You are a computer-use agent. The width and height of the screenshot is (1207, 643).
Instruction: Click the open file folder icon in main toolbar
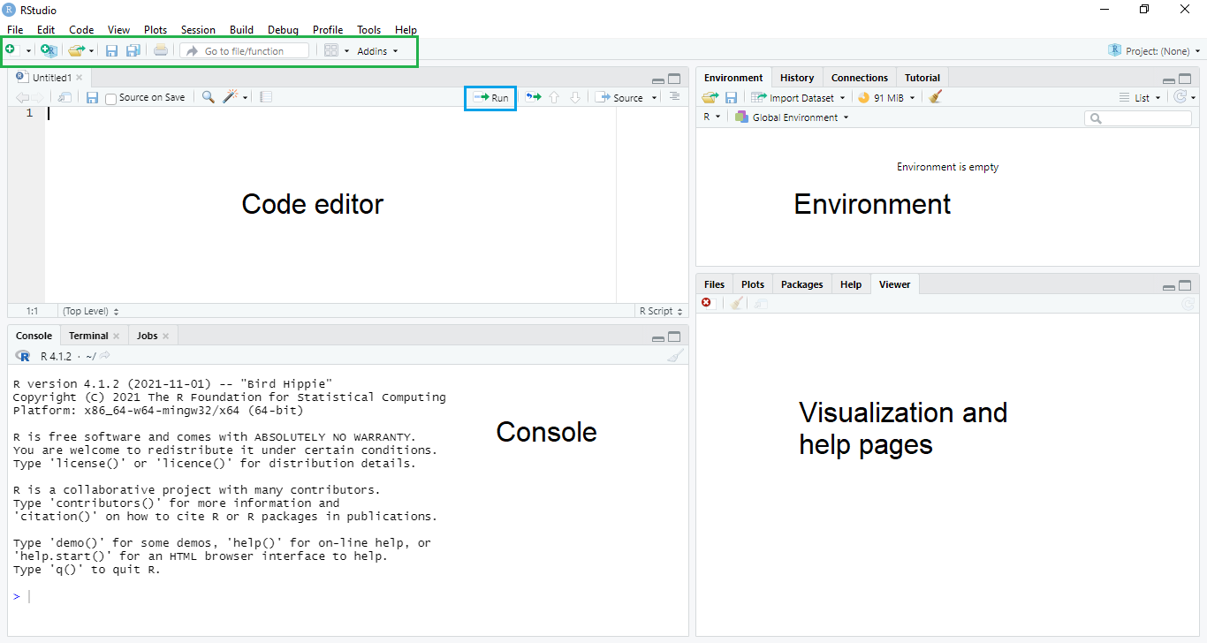pos(77,50)
